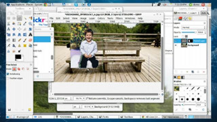Image resolution: width=217 pixels, height=122 pixels.
Task: Toggle Lock pixels checkbox in Layers
Action: (183, 36)
